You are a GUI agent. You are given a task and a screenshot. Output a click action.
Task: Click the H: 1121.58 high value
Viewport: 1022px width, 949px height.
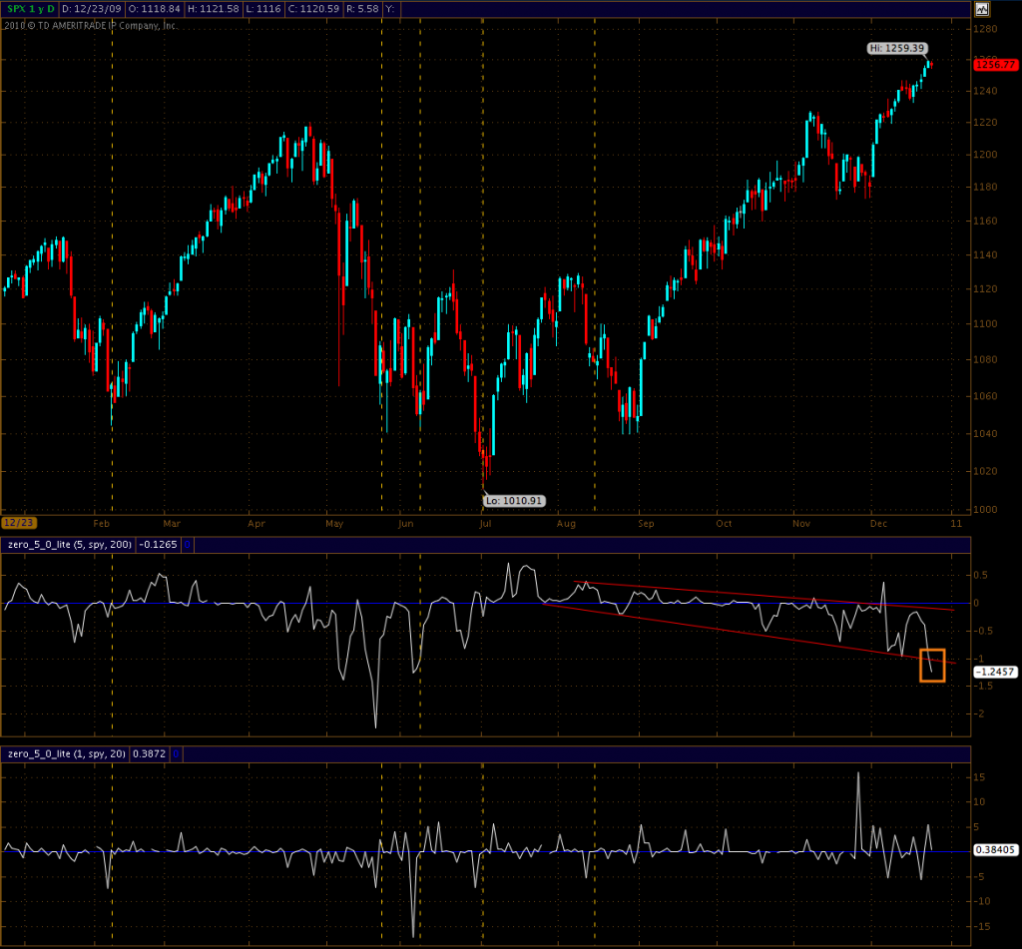tap(214, 9)
